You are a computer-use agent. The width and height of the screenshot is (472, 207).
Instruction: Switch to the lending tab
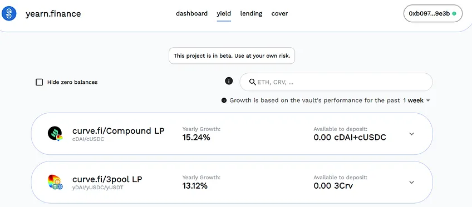(x=251, y=13)
